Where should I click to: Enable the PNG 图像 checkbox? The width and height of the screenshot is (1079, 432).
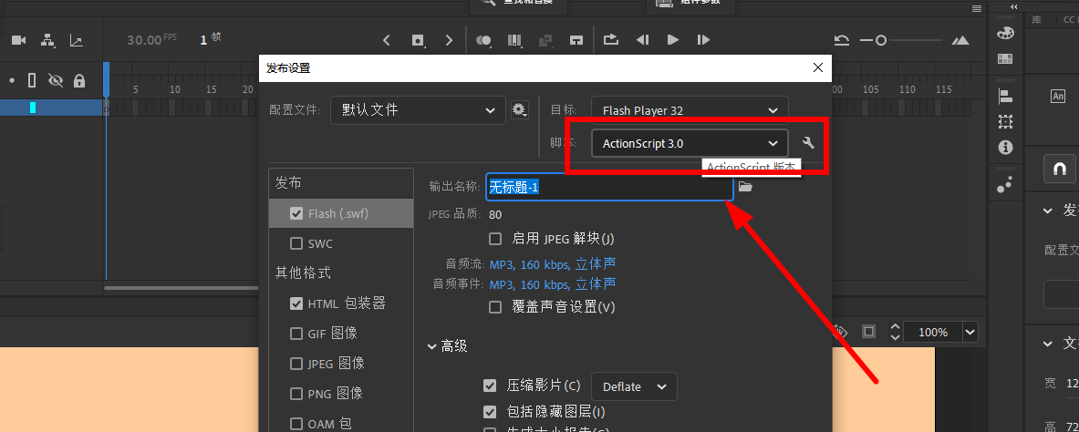point(296,394)
